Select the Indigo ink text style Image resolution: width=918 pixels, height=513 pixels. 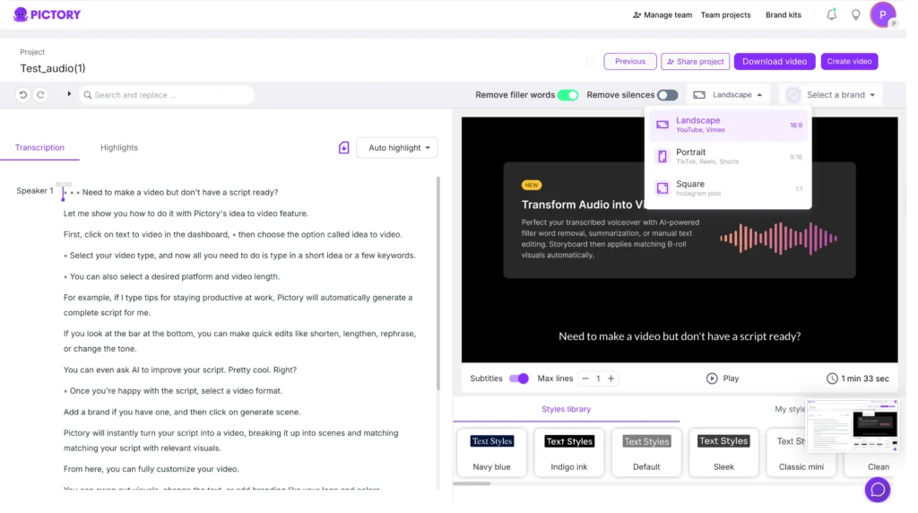click(569, 451)
